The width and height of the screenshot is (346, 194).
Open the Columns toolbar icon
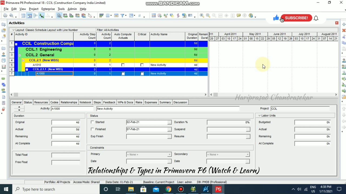click(x=107, y=16)
